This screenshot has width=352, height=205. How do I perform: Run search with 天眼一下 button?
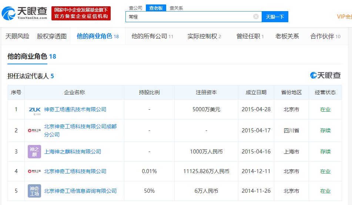pyautogui.click(x=275, y=17)
